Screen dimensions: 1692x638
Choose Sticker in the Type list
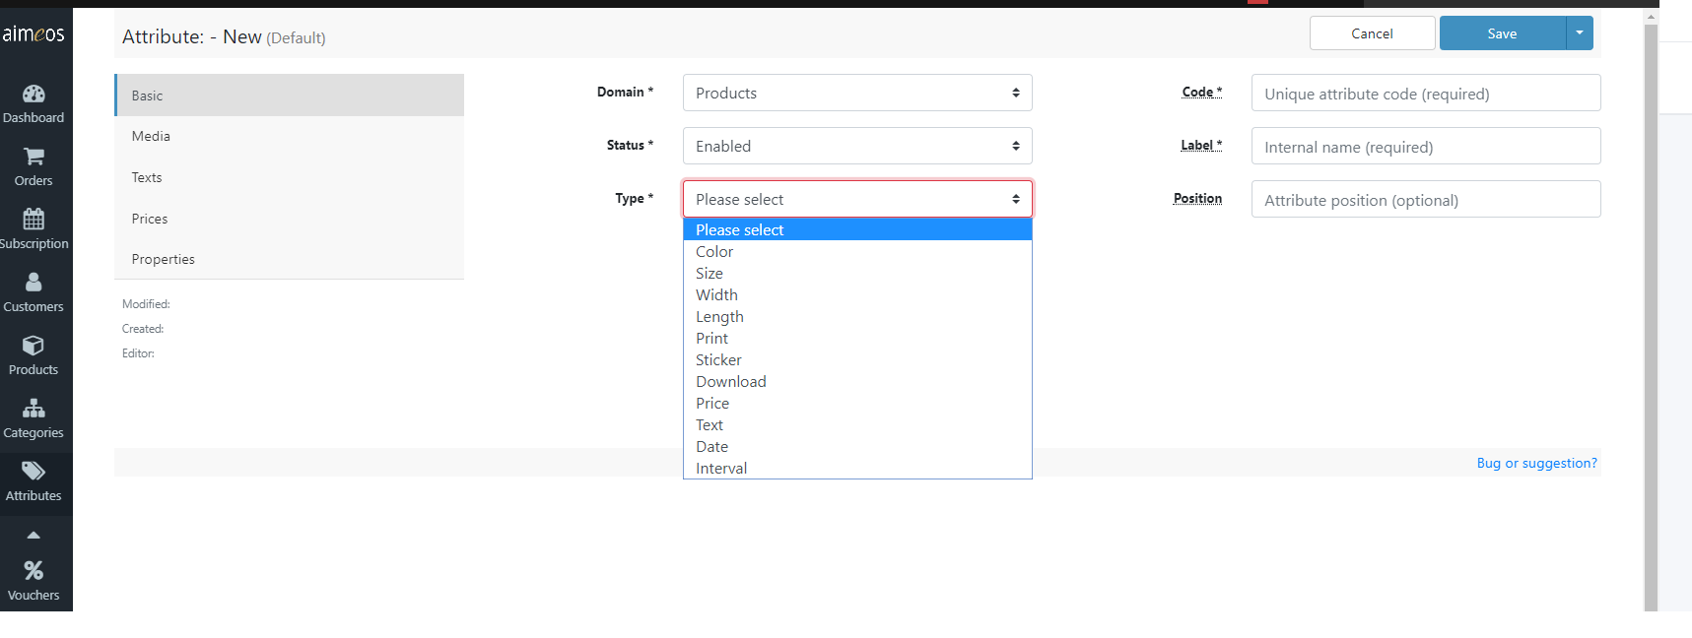pyautogui.click(x=857, y=359)
